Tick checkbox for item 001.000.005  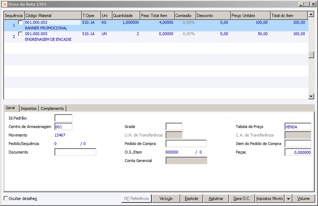click(x=20, y=34)
